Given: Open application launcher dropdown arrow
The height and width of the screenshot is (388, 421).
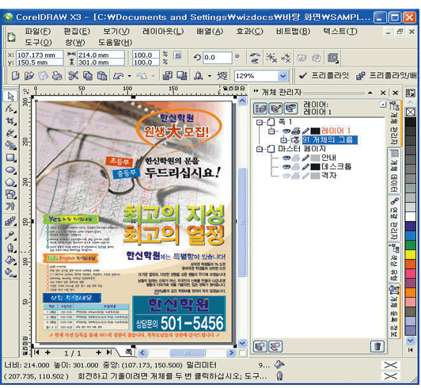Looking at the screenshot, I should coord(210,76).
